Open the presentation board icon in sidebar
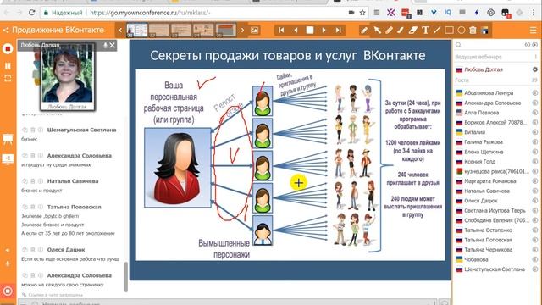542x305 pixels. (x=8, y=139)
